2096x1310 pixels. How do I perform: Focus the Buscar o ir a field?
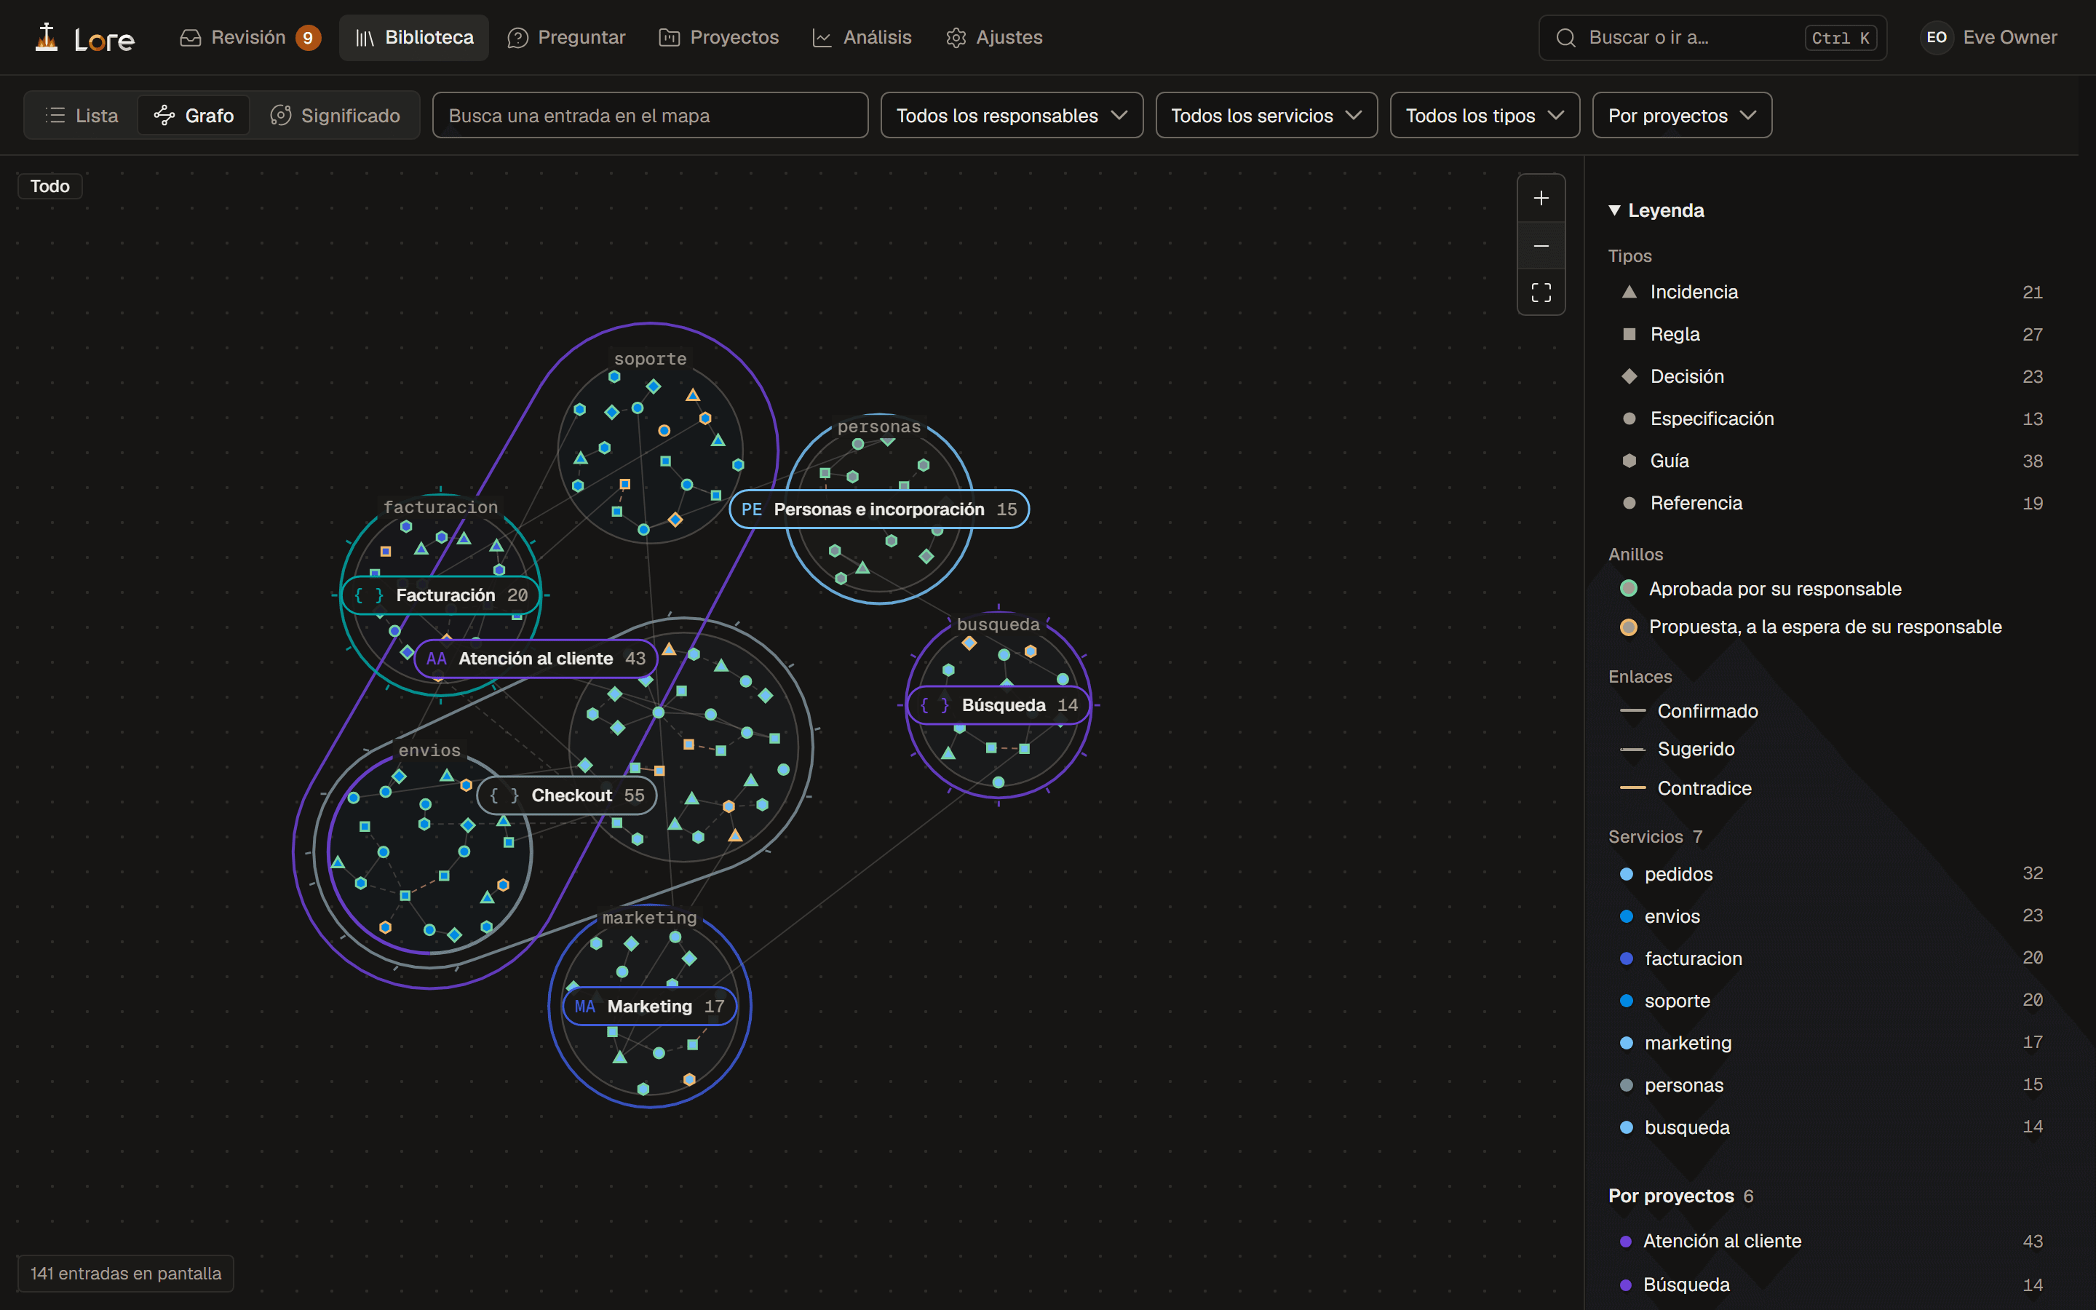1712,38
